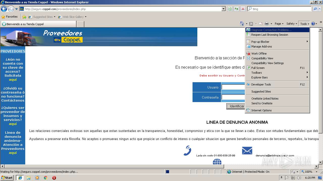Click inside the Contraseña input field
The image size is (323, 181).
pyautogui.click(x=233, y=97)
